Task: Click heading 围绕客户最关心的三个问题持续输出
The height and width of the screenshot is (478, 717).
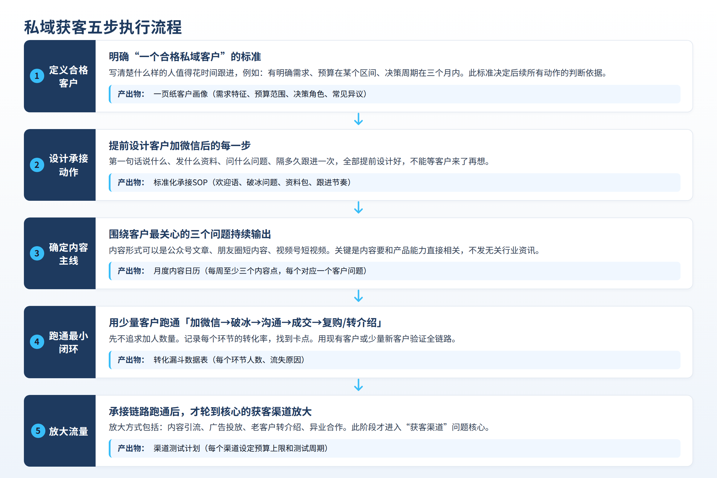Action: point(190,234)
